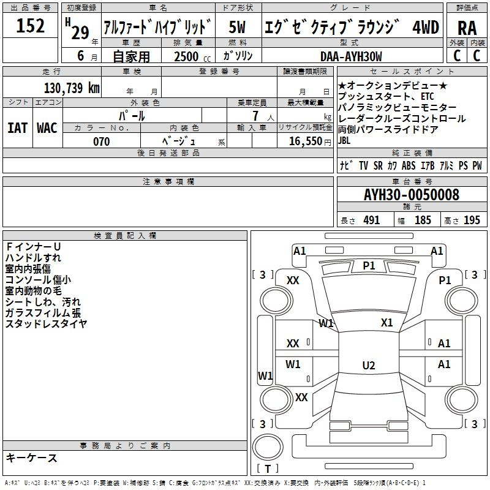Click car name アルファードハイブリッド
The image size is (490, 490).
(157, 27)
